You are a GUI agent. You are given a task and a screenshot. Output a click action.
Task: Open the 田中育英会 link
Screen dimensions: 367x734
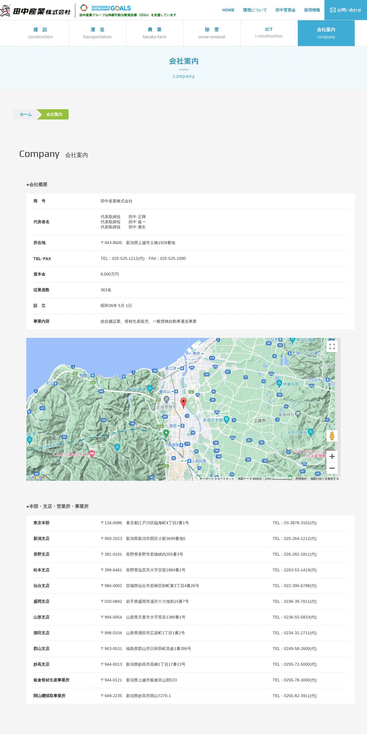pyautogui.click(x=286, y=10)
